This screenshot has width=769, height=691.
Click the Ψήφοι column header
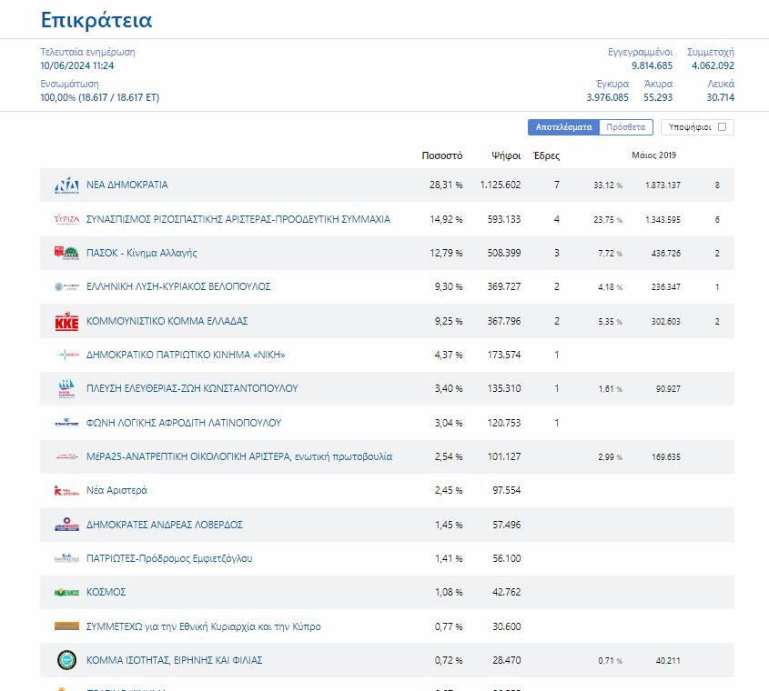click(506, 155)
